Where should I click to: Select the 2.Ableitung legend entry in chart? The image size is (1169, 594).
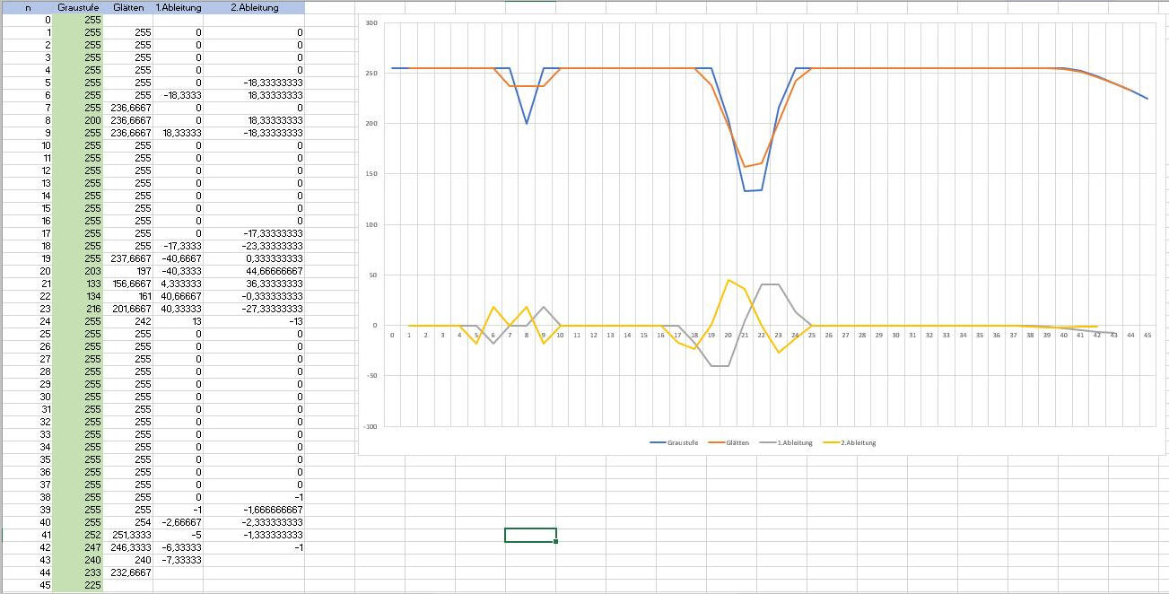tap(858, 443)
